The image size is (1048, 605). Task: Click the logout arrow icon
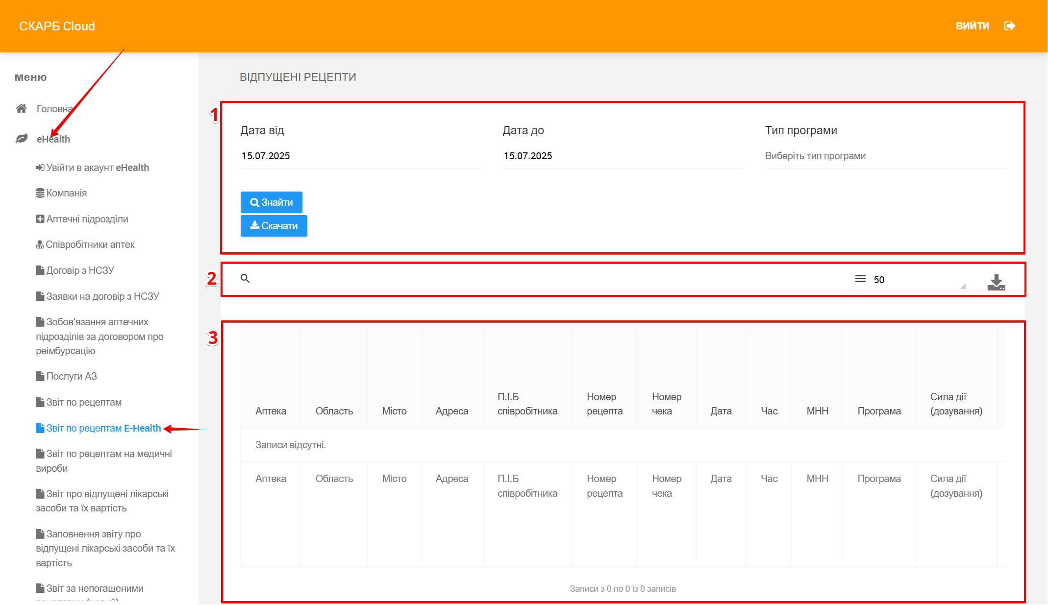point(1009,26)
